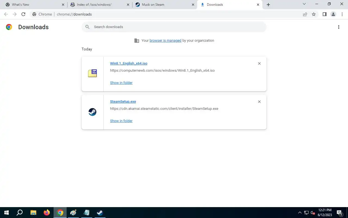The width and height of the screenshot is (348, 218).
Task: Remove SteamSetup.exe from the list
Action: (259, 102)
